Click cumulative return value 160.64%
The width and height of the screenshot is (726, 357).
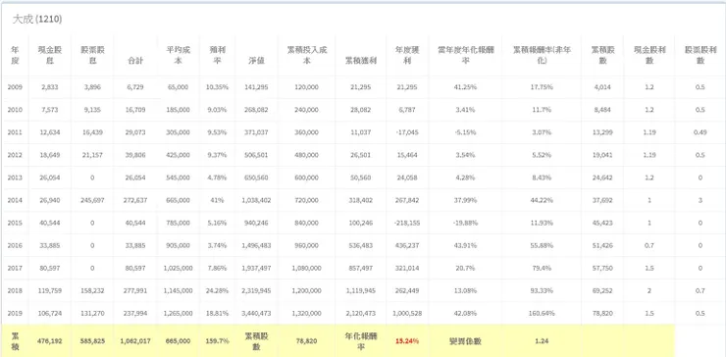click(x=542, y=314)
